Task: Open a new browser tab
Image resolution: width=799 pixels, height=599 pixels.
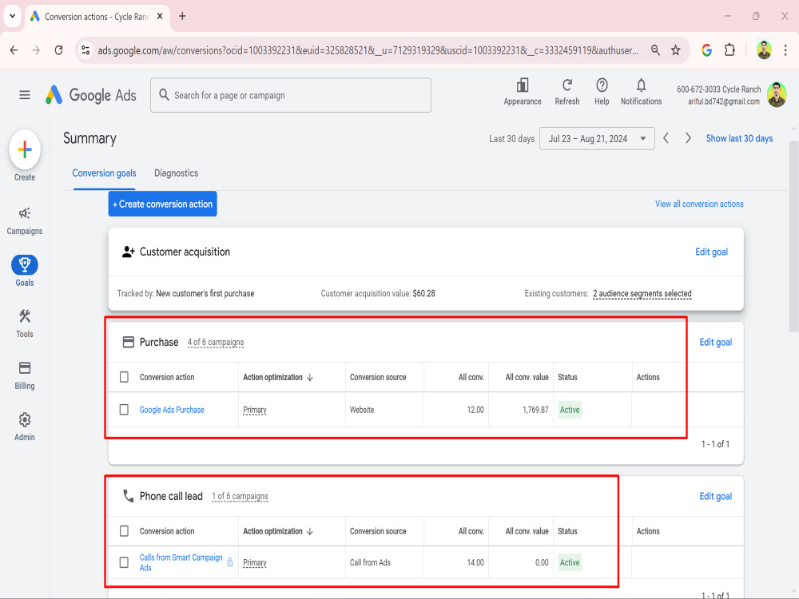Action: coord(182,16)
